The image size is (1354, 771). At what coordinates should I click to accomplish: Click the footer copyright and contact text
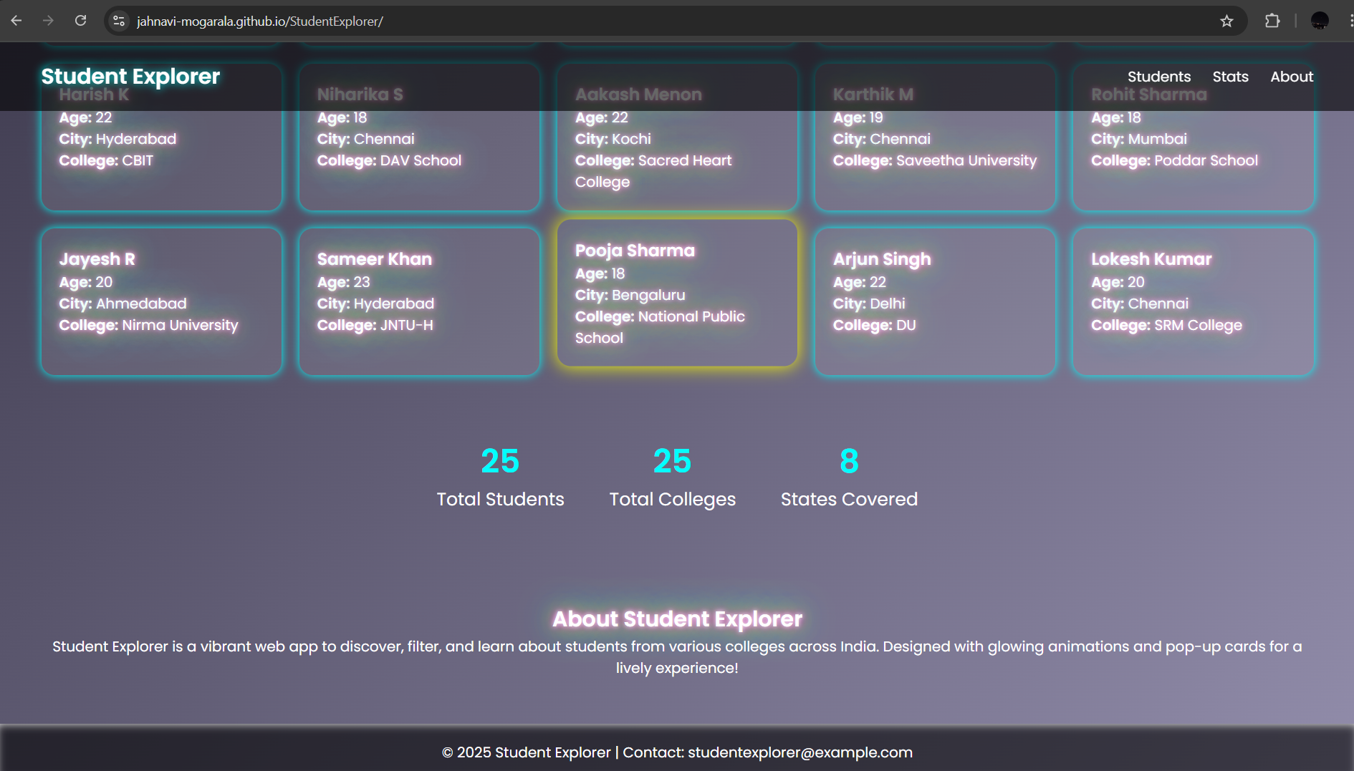click(x=677, y=752)
